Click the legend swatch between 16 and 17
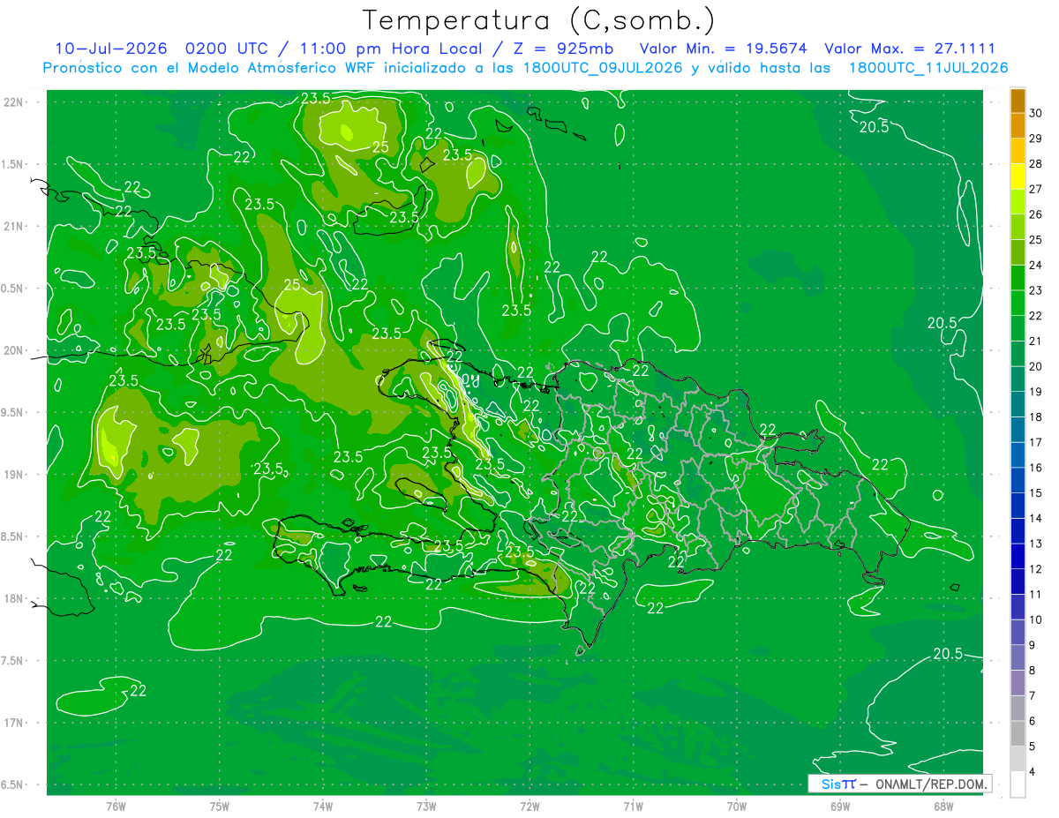 (x=1018, y=455)
